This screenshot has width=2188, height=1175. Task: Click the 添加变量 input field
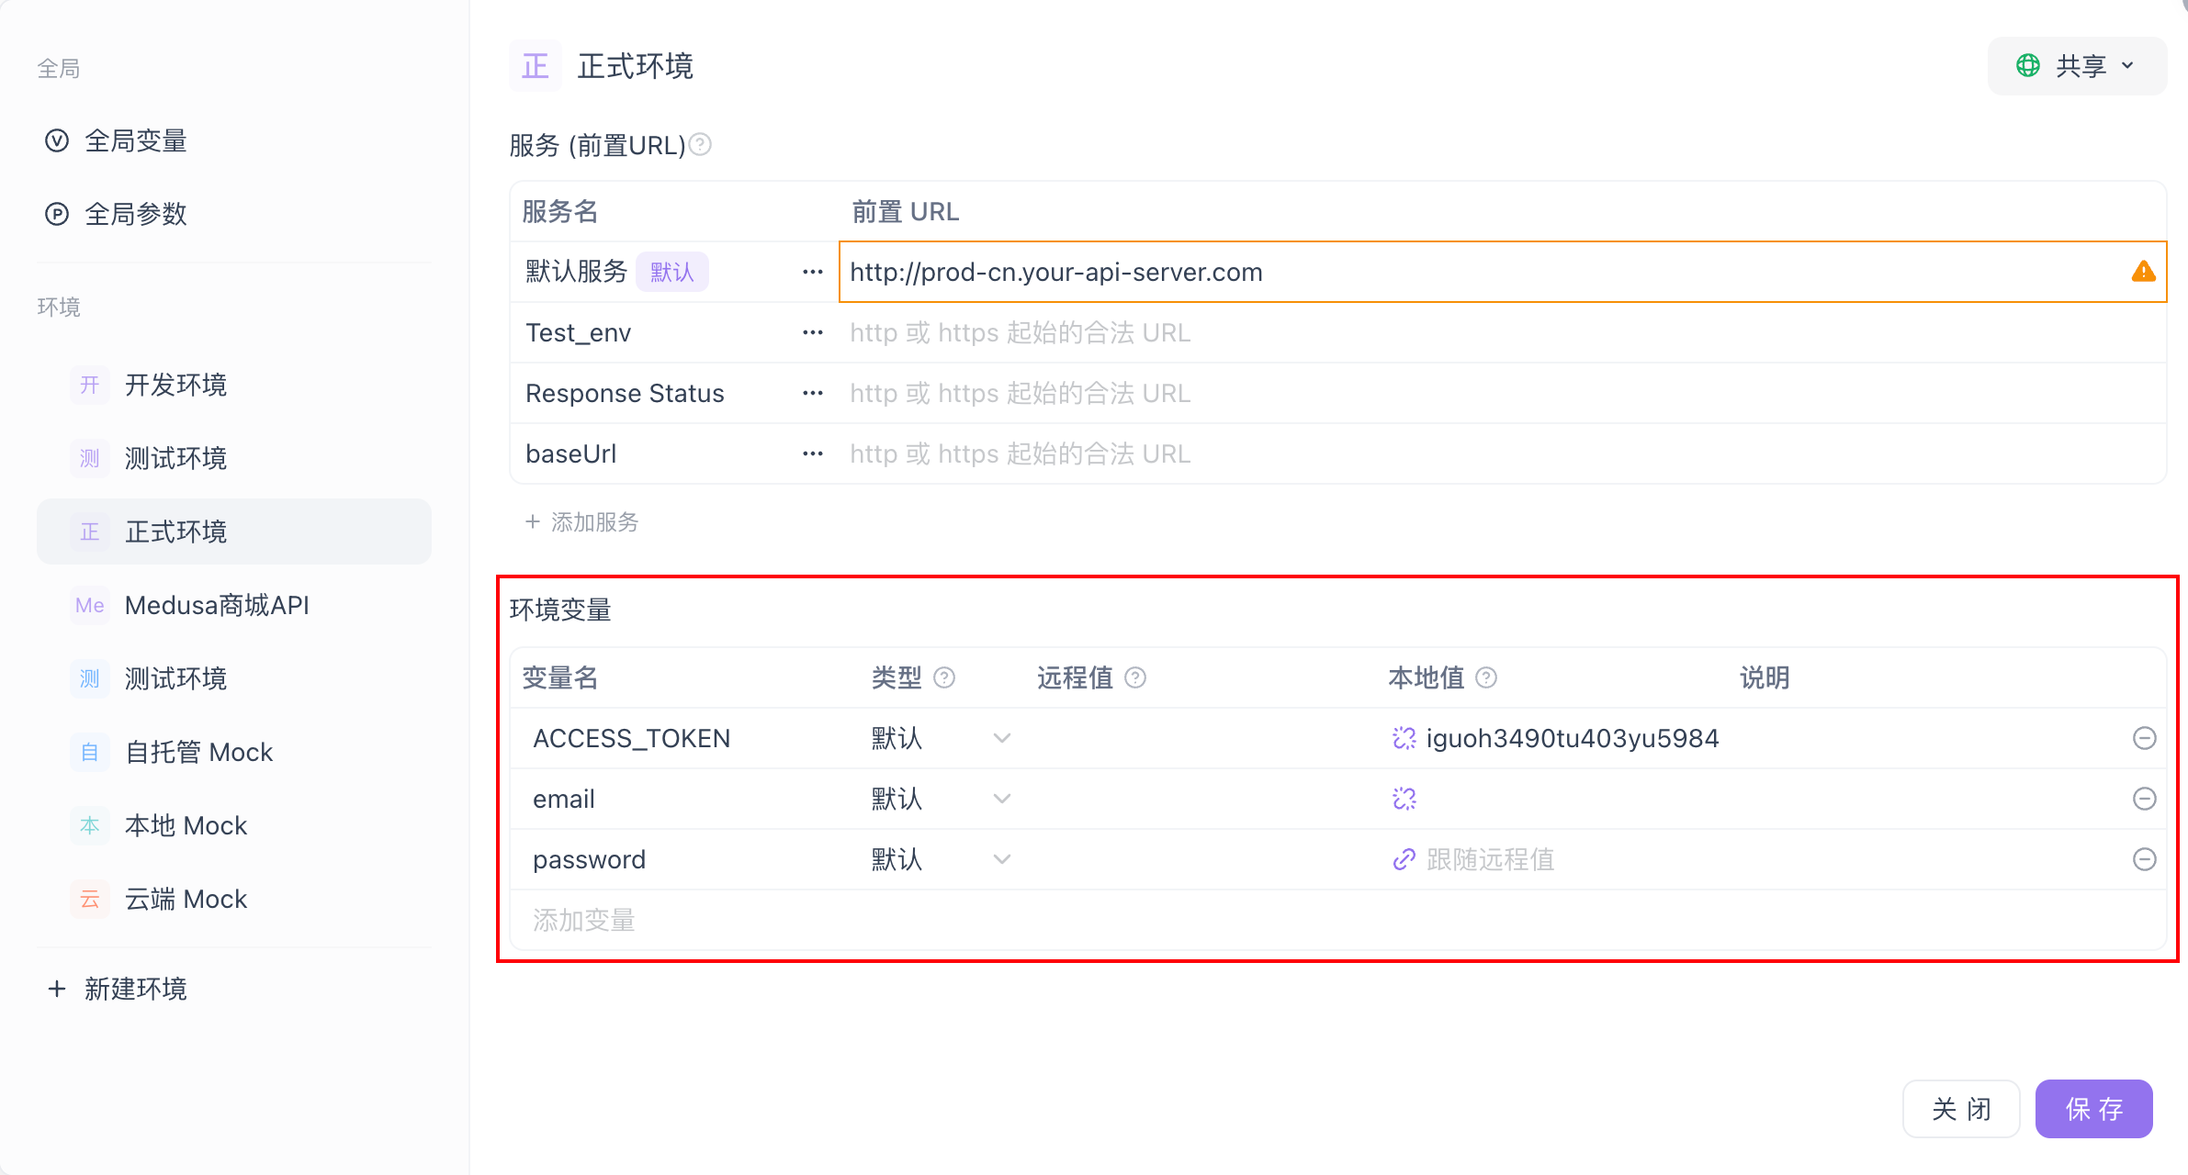(584, 920)
